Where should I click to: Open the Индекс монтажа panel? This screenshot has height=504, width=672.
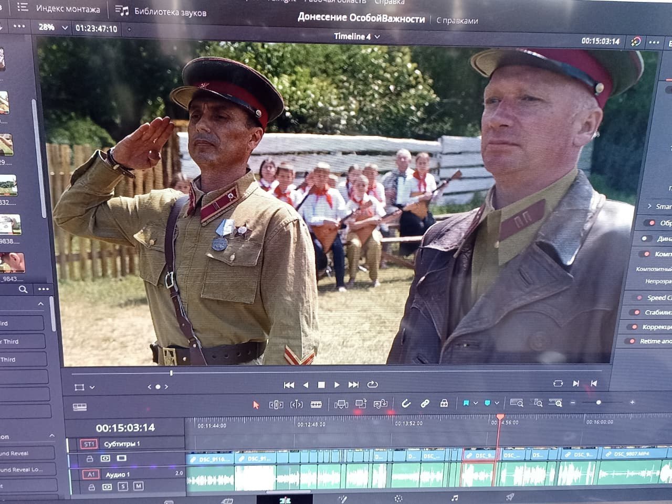tap(58, 9)
